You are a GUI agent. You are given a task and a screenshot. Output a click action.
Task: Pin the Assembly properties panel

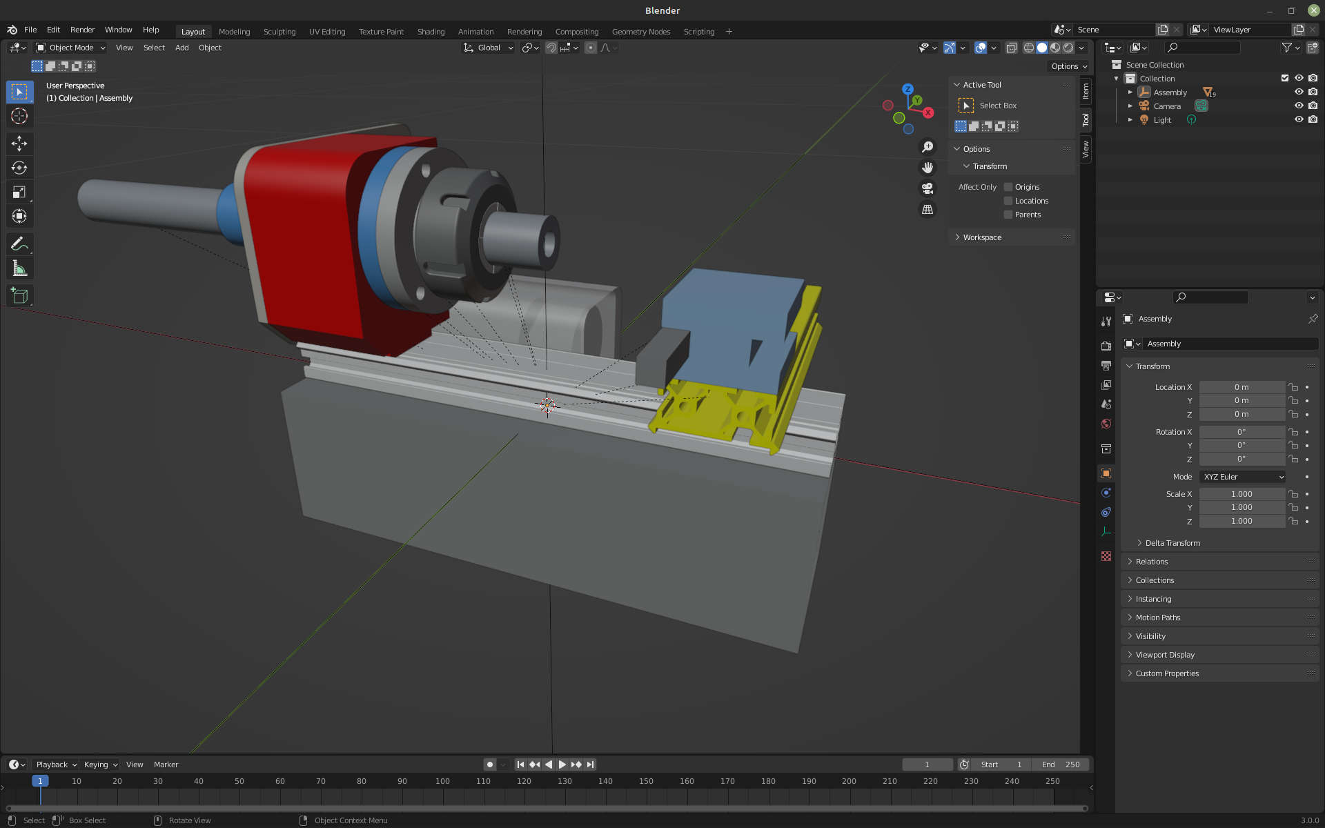click(x=1312, y=319)
